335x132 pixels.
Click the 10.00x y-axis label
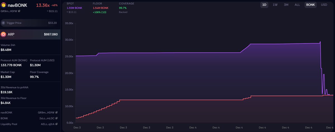pyautogui.click(x=70, y=106)
